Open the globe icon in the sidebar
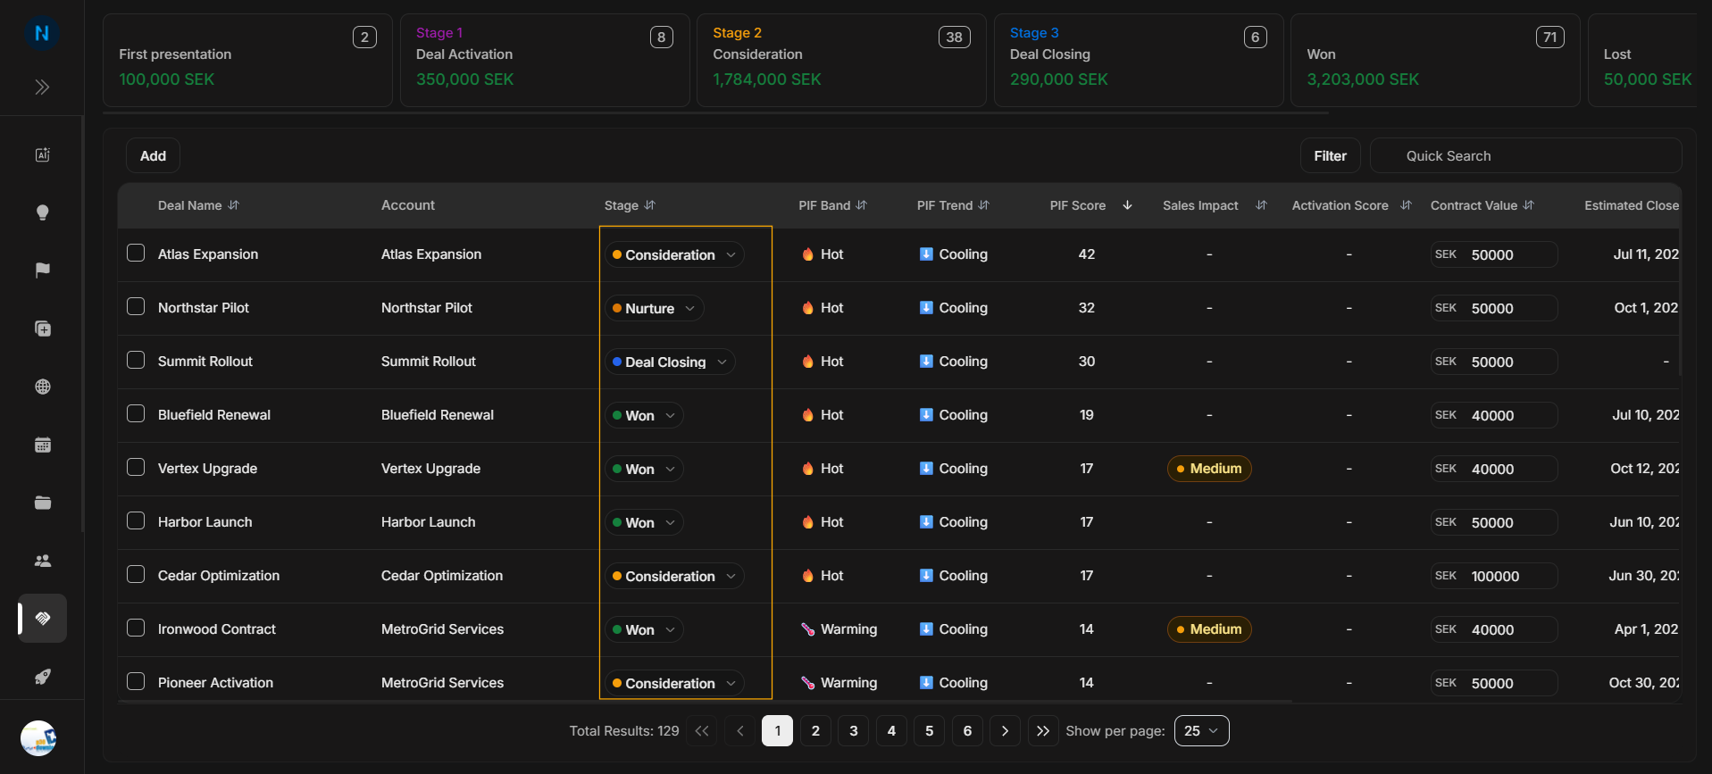1712x774 pixels. coord(42,387)
